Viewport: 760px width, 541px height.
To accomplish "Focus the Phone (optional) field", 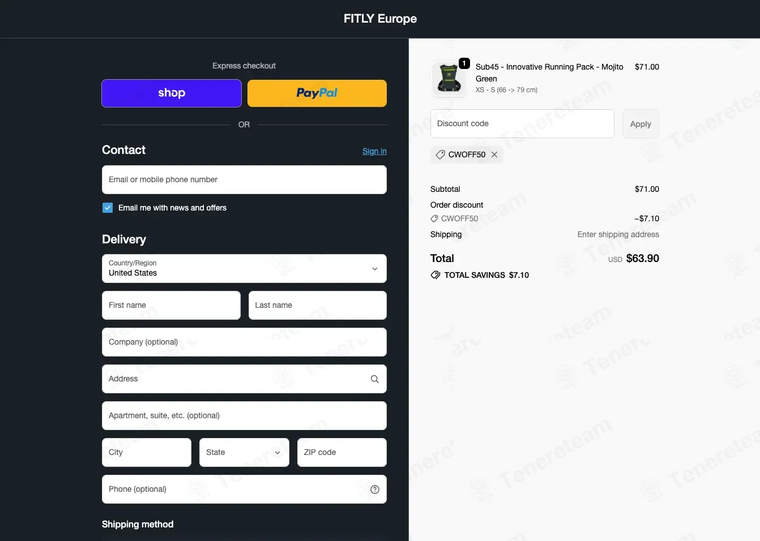I will coord(244,489).
